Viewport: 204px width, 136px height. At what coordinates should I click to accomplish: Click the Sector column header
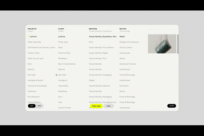[x=123, y=29]
